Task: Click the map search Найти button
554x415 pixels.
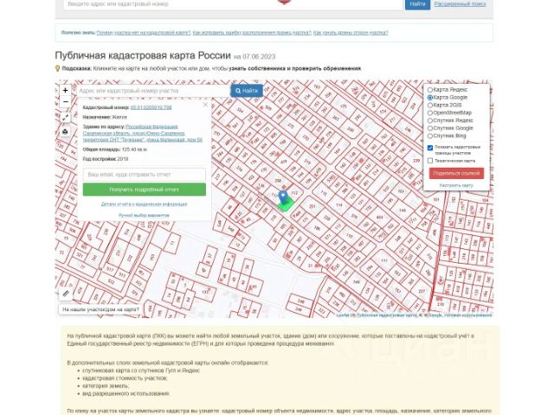Action: 247,91
